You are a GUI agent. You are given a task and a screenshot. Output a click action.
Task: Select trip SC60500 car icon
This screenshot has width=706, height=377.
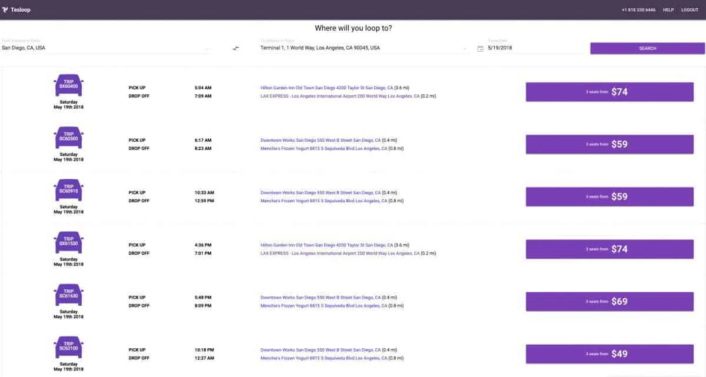[68, 138]
